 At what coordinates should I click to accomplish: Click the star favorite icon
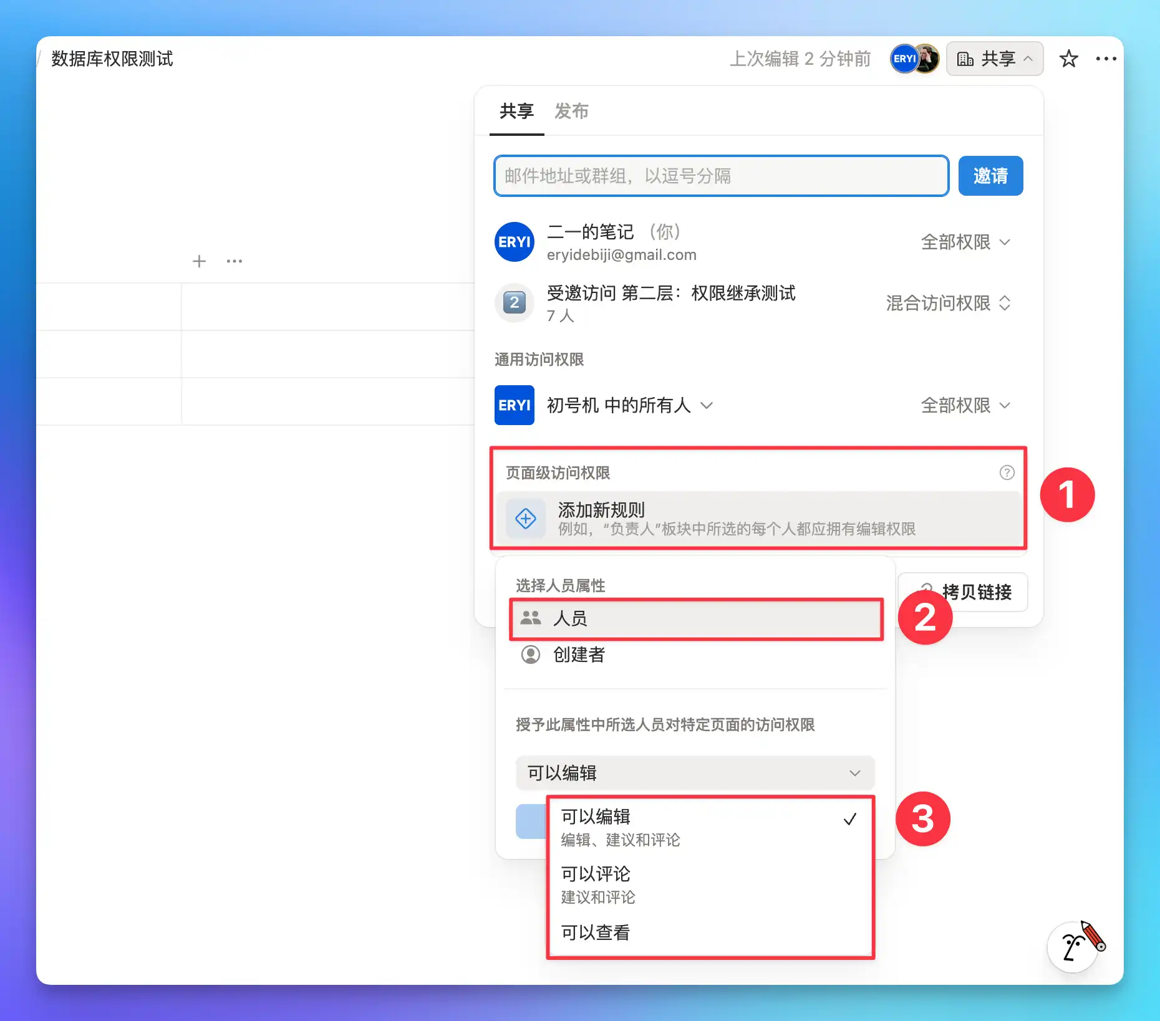point(1068,59)
